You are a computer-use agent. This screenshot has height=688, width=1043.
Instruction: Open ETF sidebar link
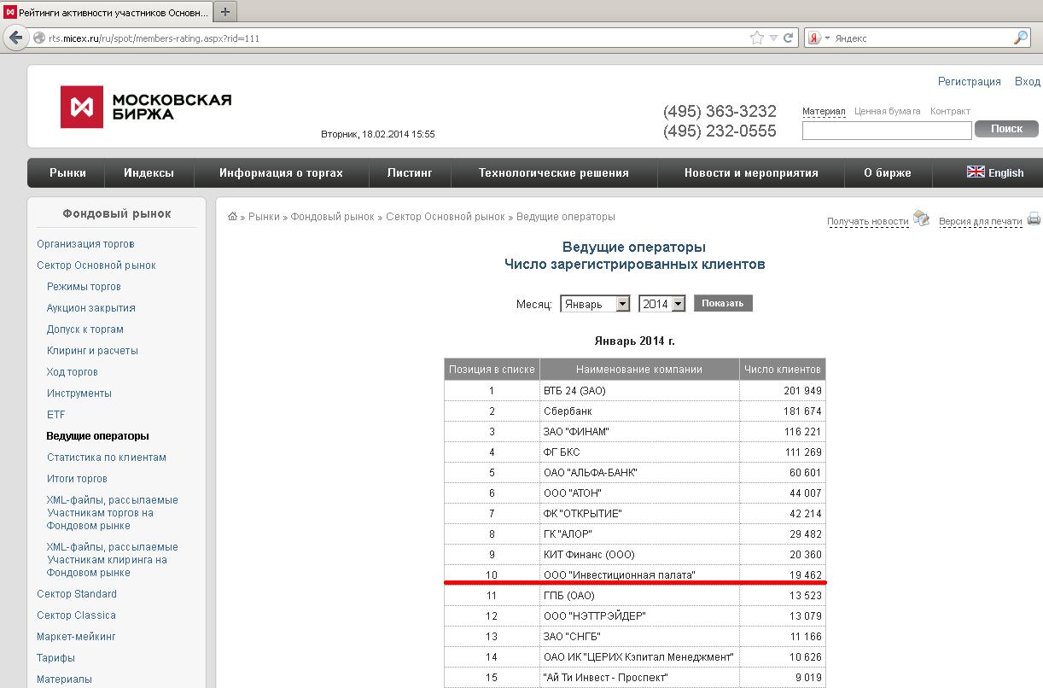(55, 415)
